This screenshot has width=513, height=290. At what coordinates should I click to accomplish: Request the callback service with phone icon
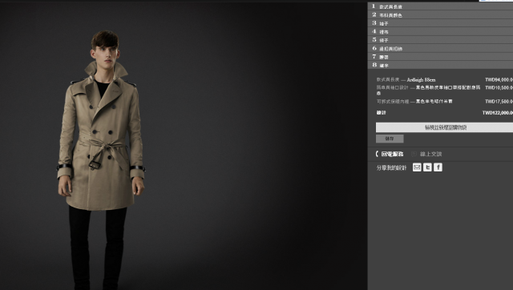[390, 154]
